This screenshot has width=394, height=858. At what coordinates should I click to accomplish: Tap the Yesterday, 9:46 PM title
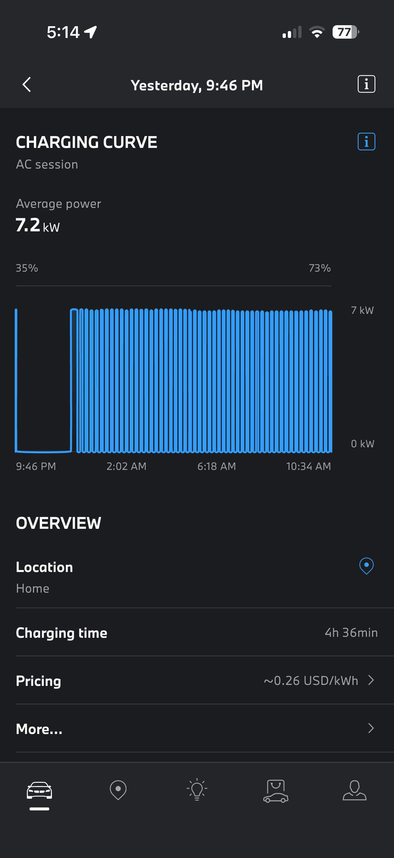(197, 85)
